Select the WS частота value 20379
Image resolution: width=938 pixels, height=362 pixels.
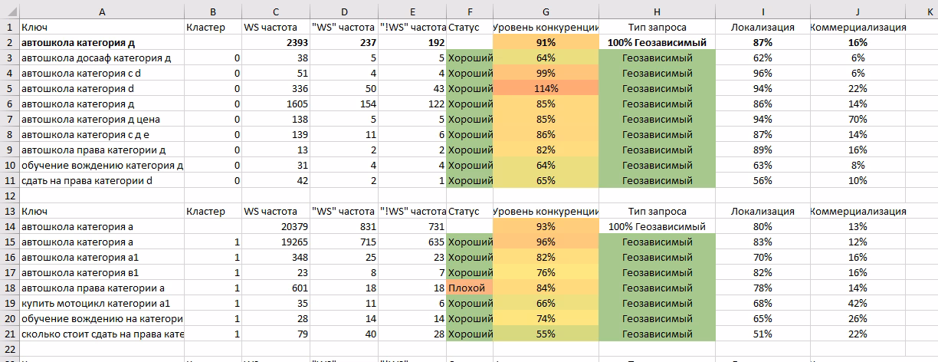click(274, 226)
